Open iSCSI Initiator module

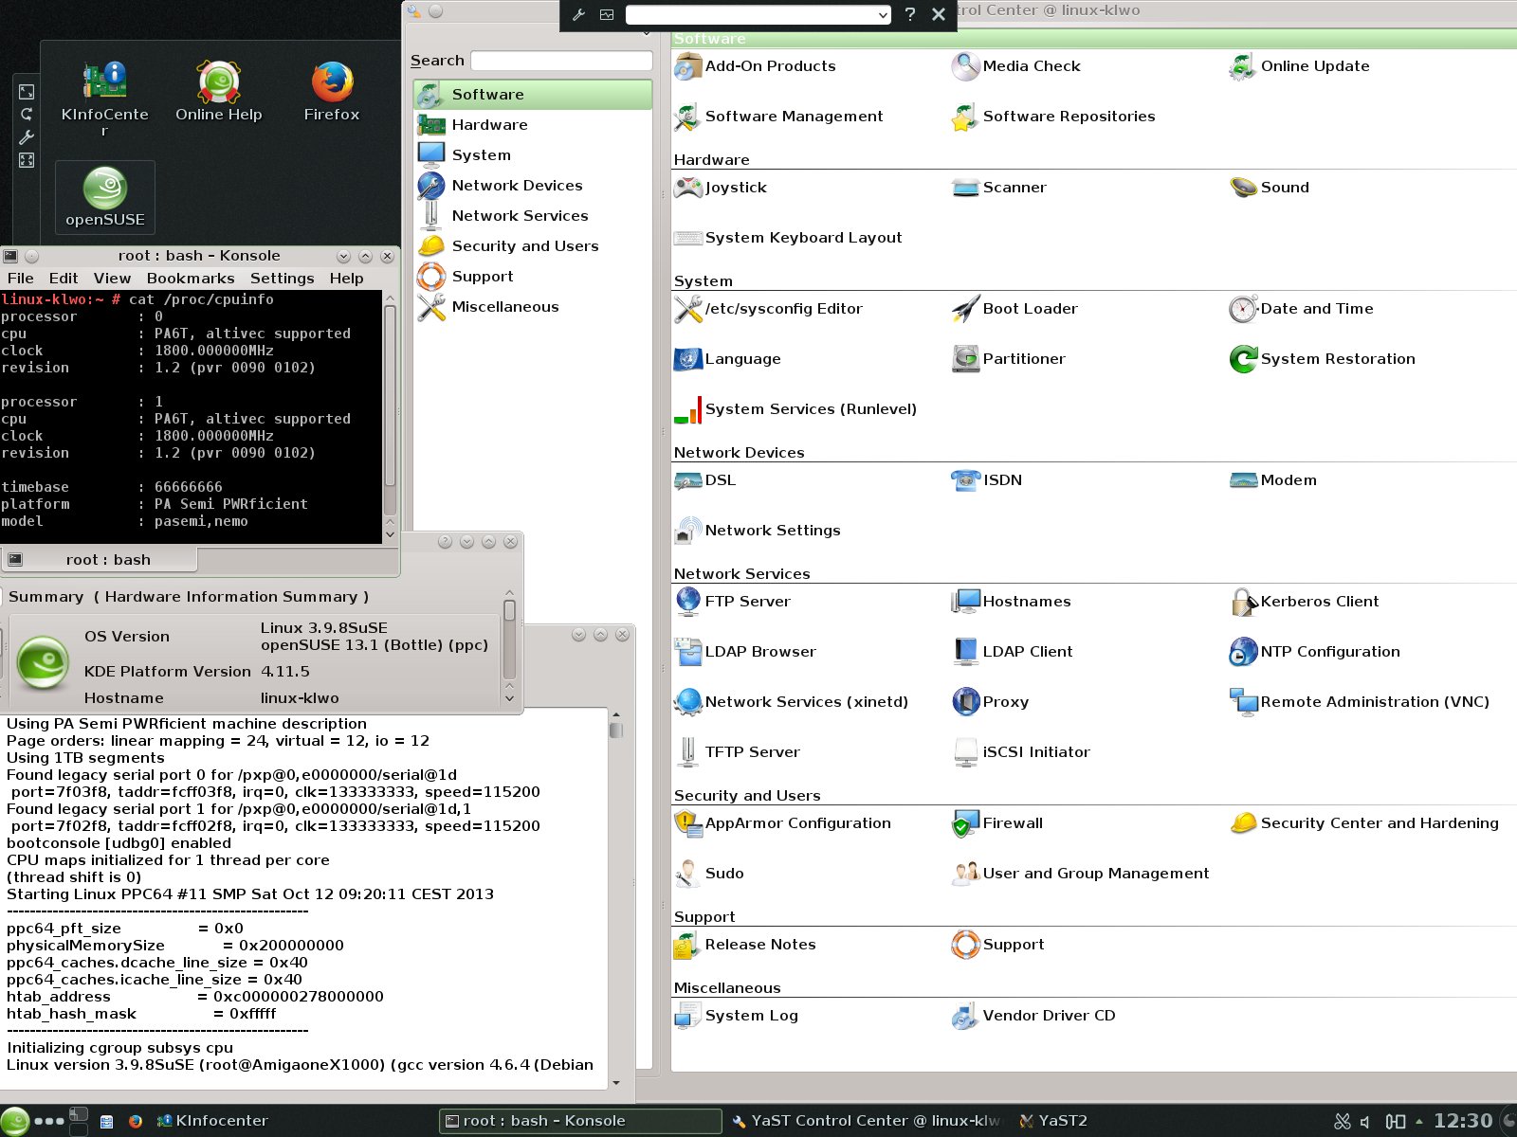click(1021, 752)
